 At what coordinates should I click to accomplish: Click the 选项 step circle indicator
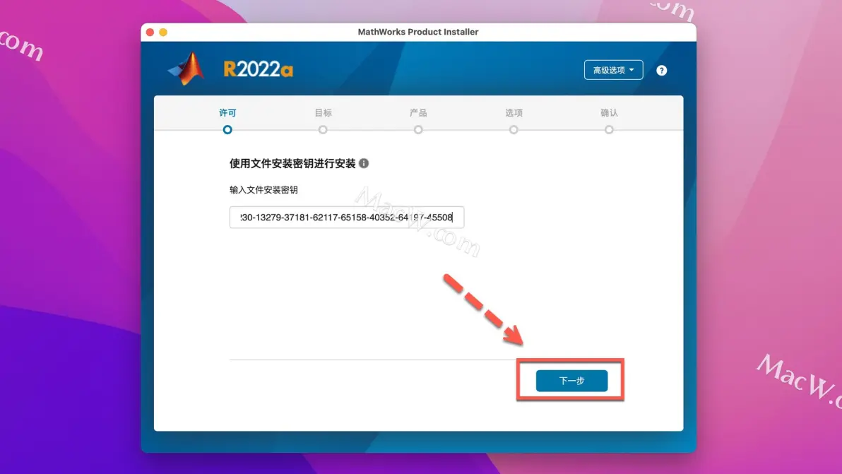click(x=514, y=130)
